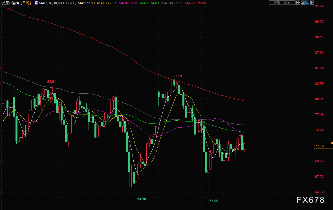Click the jump-to-start chart axis icon

(303, 3)
